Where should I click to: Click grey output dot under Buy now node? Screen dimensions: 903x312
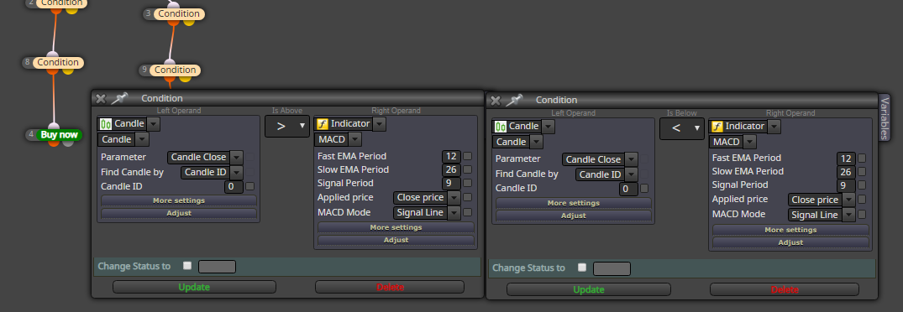click(69, 143)
